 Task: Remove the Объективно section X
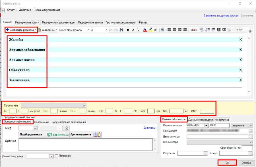[240, 70]
